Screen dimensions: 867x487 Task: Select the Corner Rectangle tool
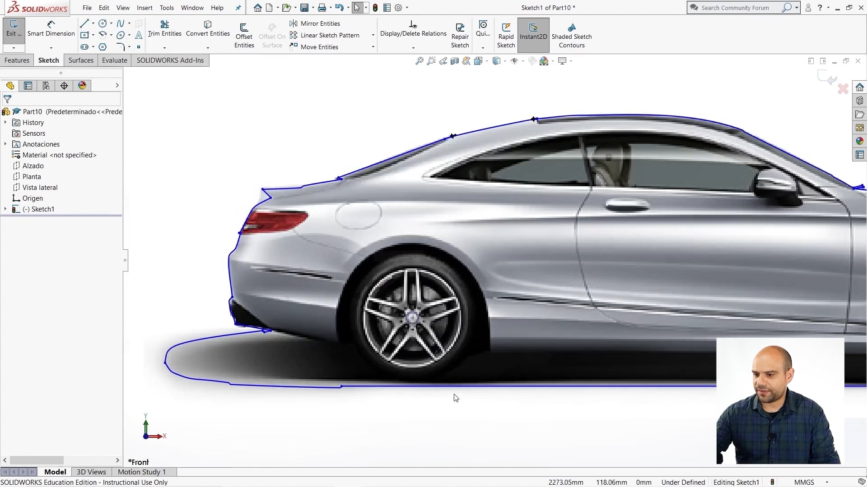84,35
